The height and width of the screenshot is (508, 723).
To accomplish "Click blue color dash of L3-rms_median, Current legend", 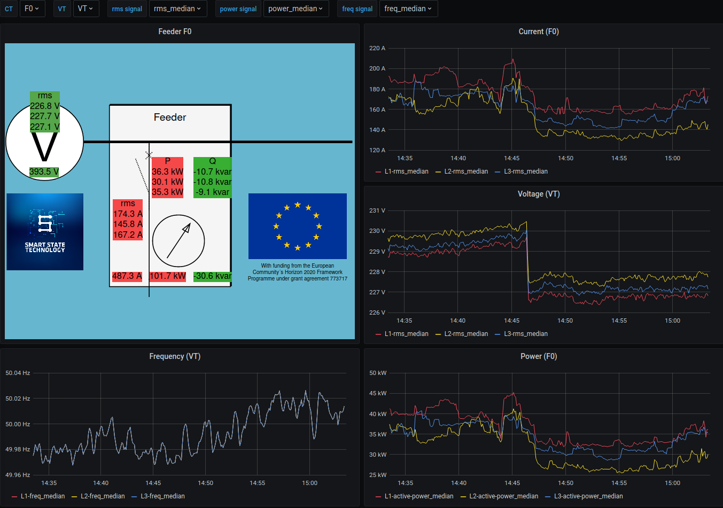I will point(498,171).
